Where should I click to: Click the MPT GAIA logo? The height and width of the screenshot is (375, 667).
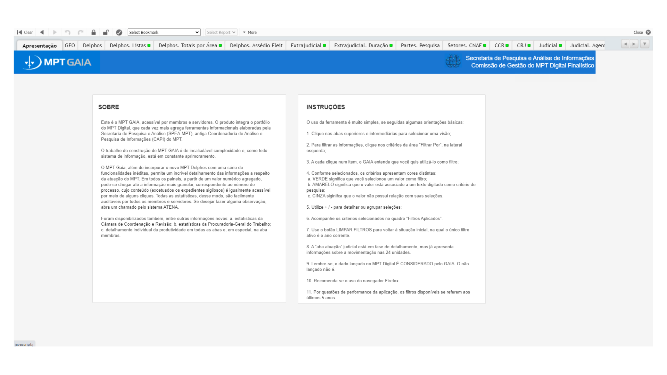(57, 62)
